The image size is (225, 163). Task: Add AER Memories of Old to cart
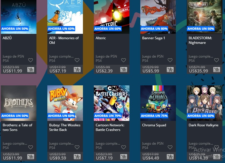tap(77, 70)
